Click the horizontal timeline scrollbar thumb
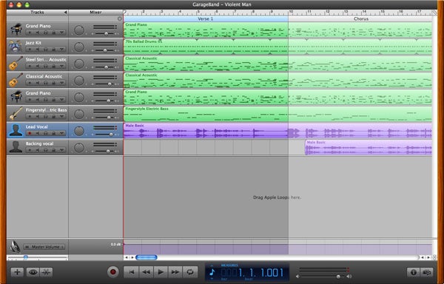This screenshot has width=444, height=284. click(147, 257)
